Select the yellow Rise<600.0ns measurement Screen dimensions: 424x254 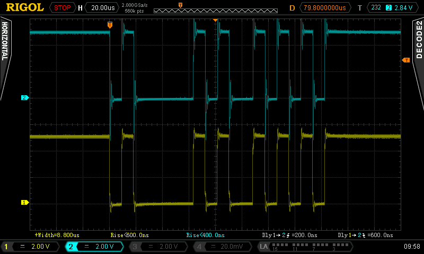click(129, 235)
